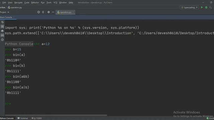
Task: Open the Tools menu
Action: pos(49,3)
